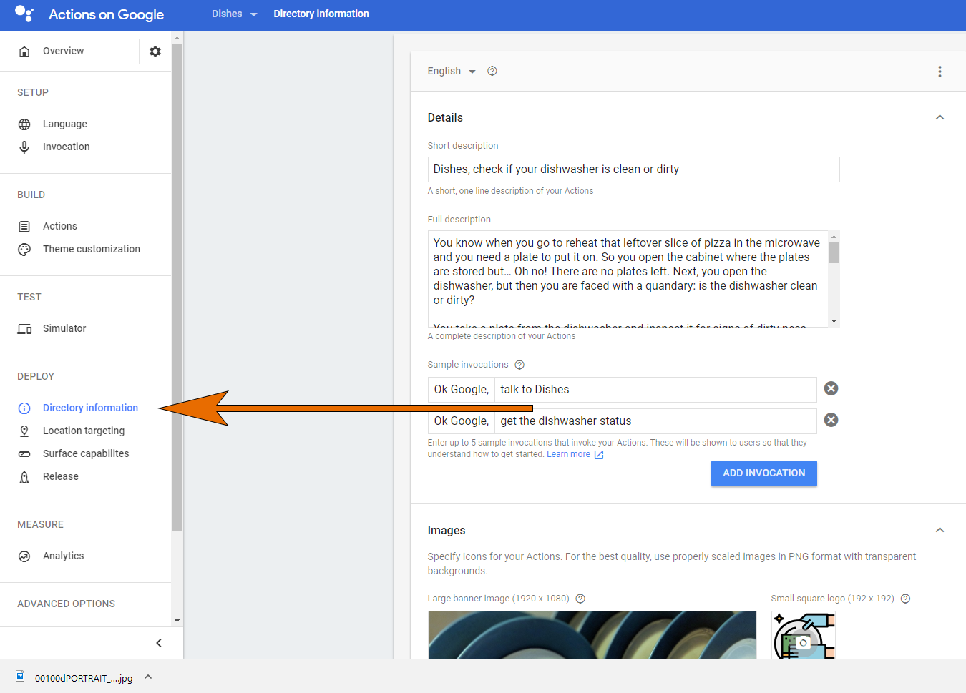This screenshot has width=966, height=693.
Task: Open Language setup page
Action: [64, 124]
